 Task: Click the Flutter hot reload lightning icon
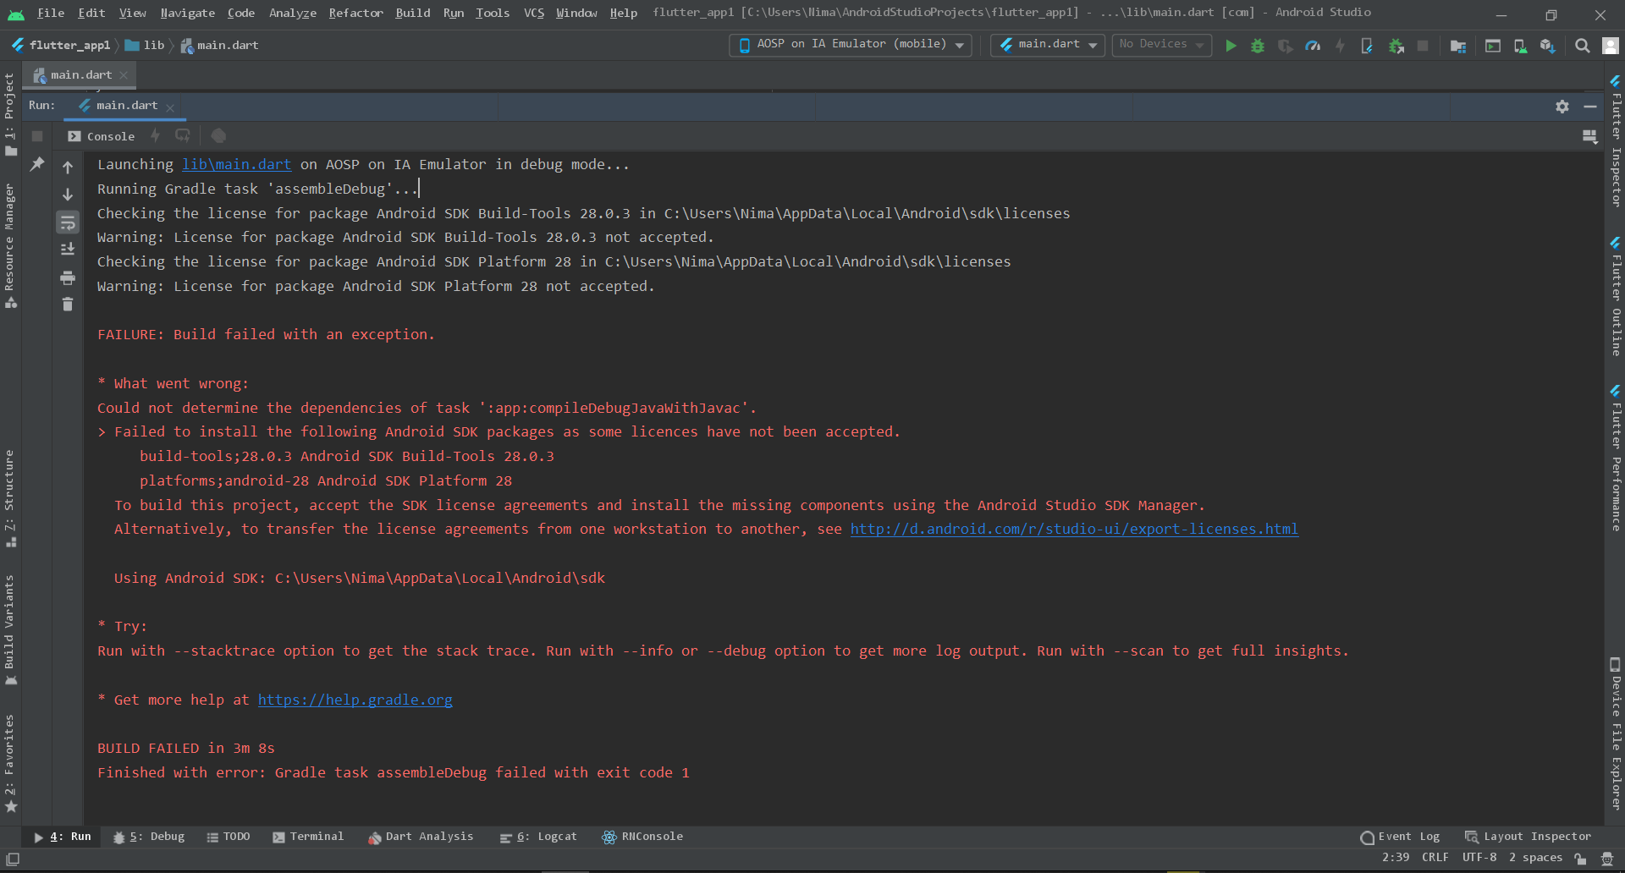point(1340,46)
